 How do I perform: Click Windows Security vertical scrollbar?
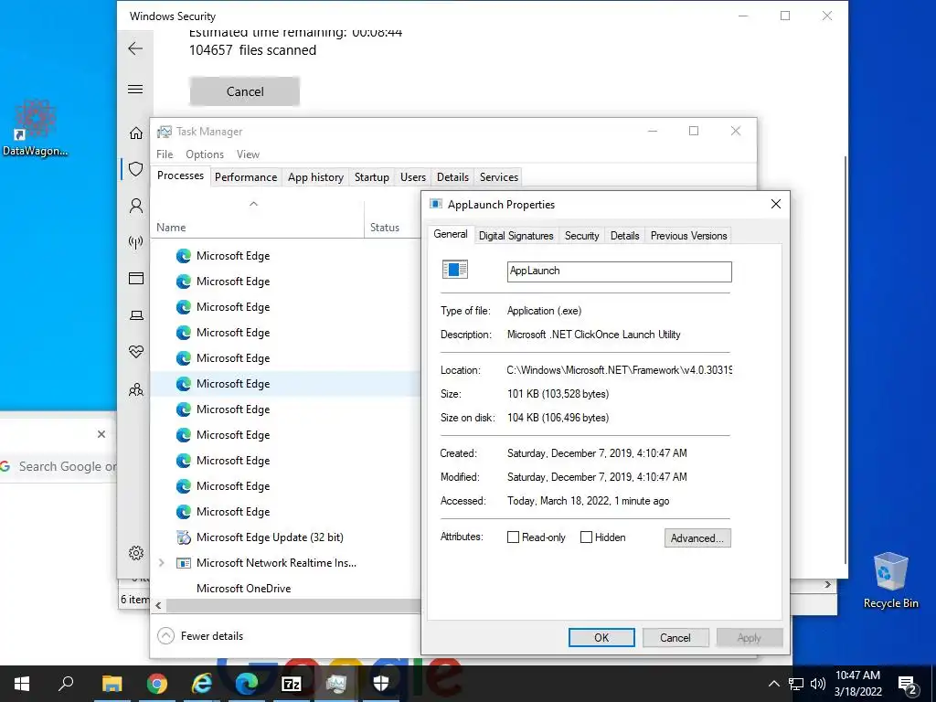845,359
